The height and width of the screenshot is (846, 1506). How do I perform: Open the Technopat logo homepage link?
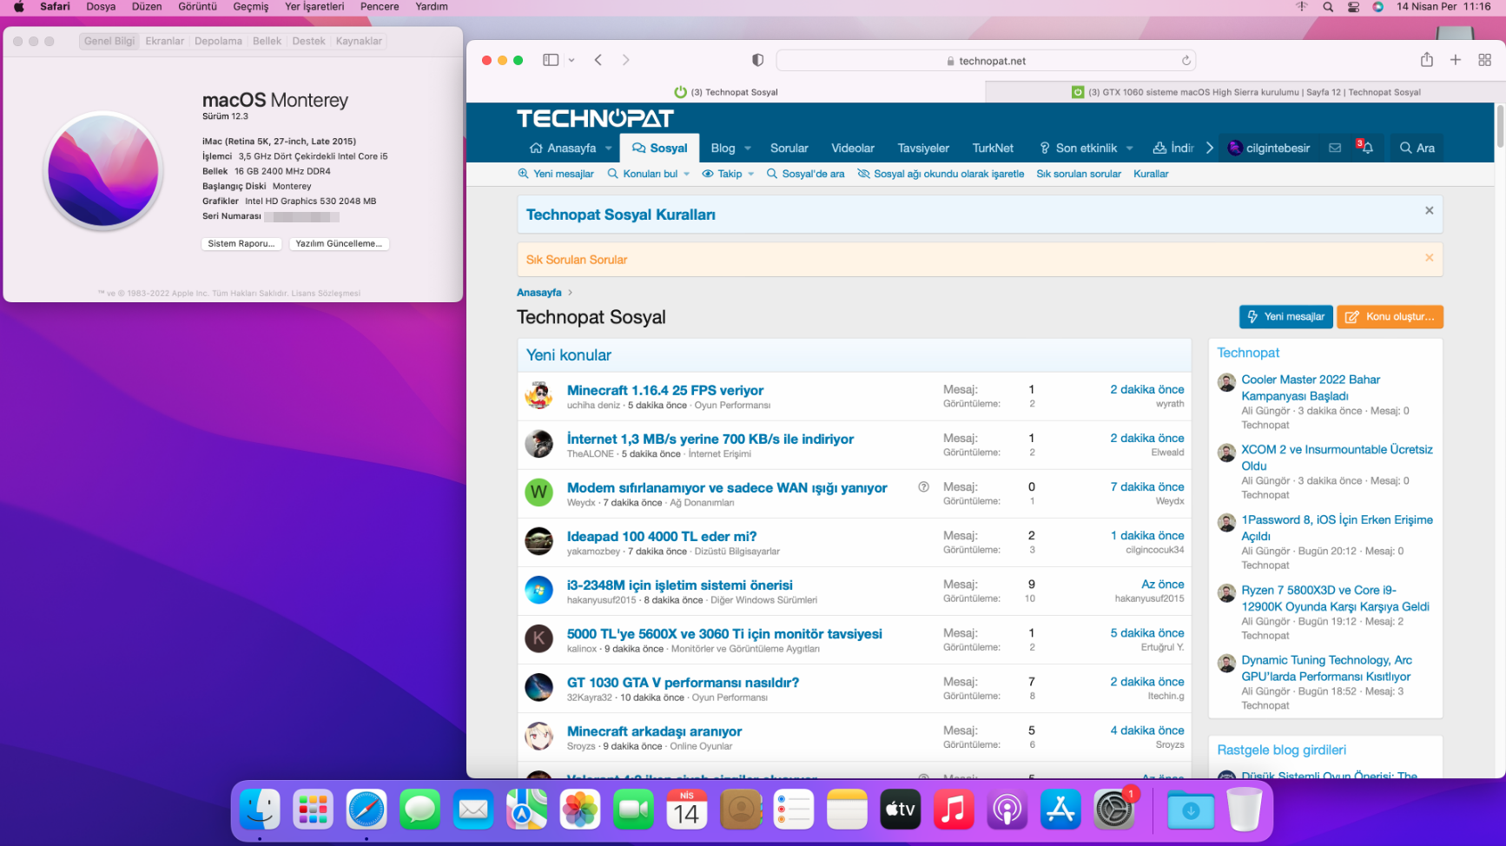[x=595, y=118]
